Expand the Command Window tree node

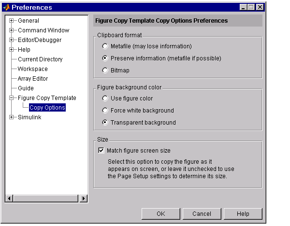click(11, 30)
